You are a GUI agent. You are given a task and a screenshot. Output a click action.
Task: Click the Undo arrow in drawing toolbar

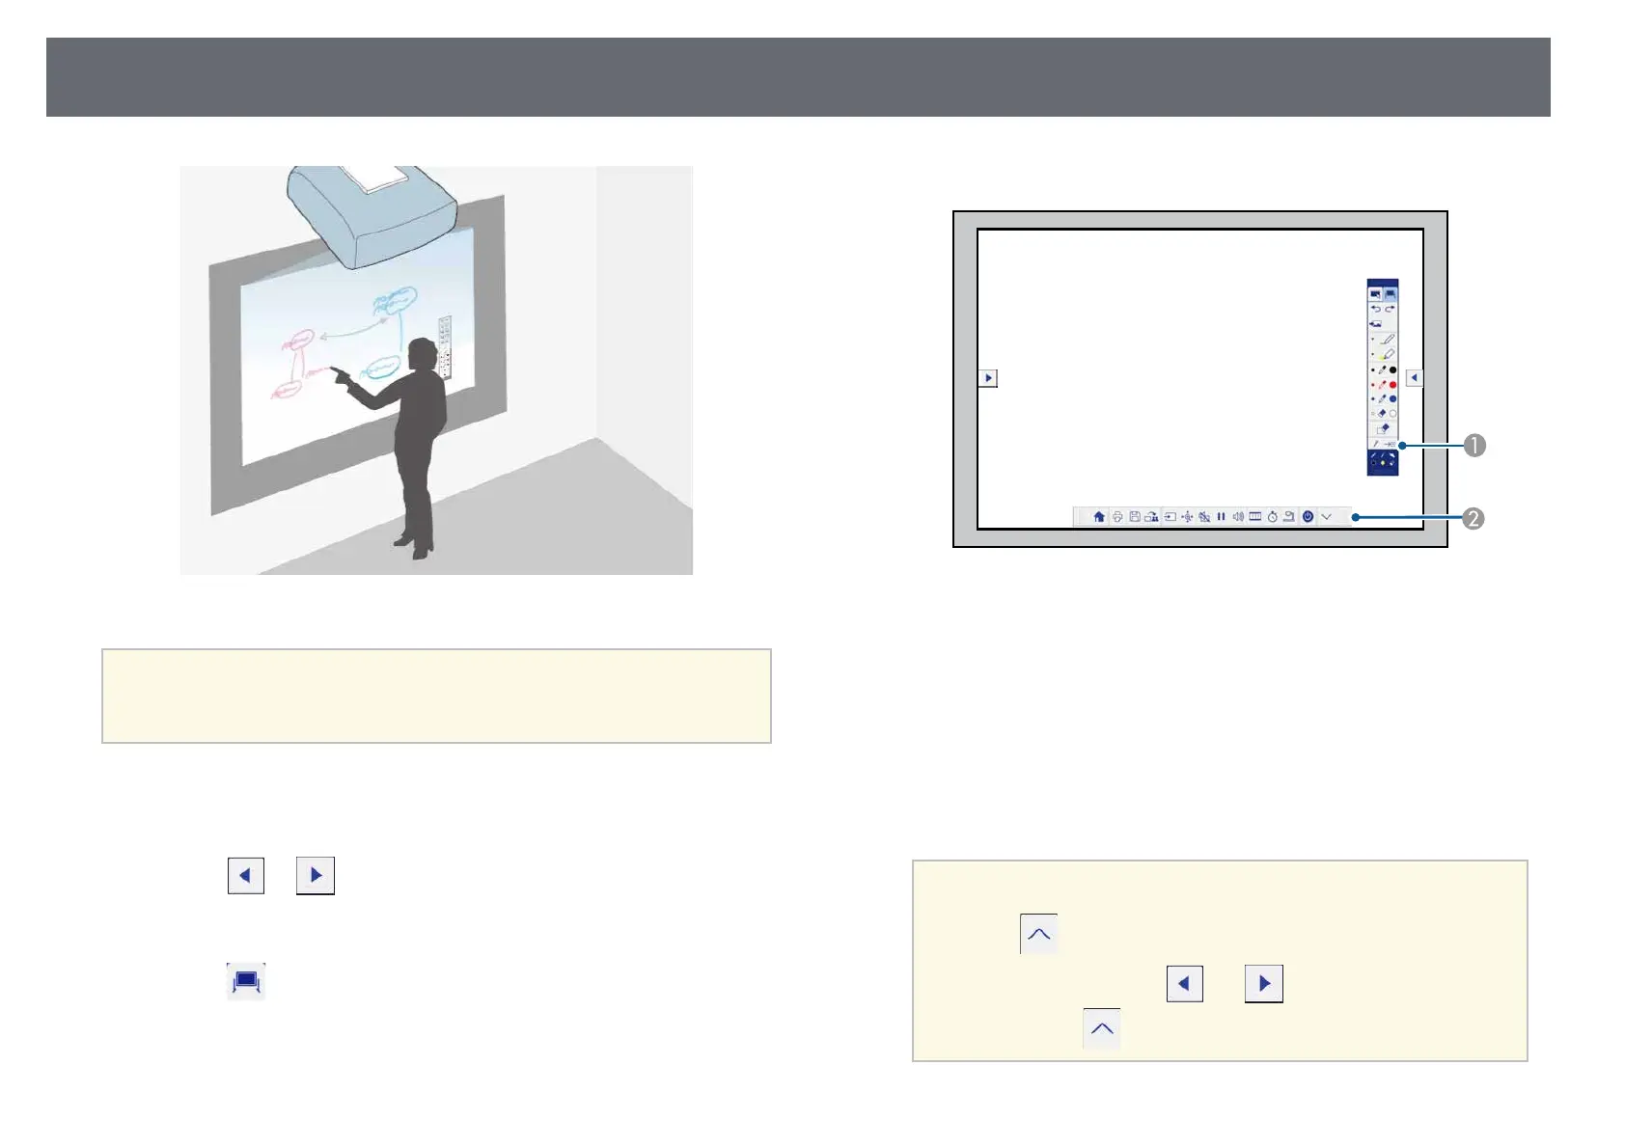coord(1376,309)
